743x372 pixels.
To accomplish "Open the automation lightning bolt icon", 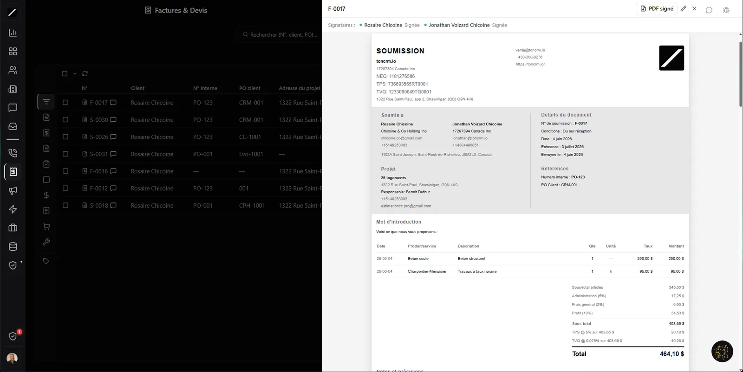I will coord(13,209).
